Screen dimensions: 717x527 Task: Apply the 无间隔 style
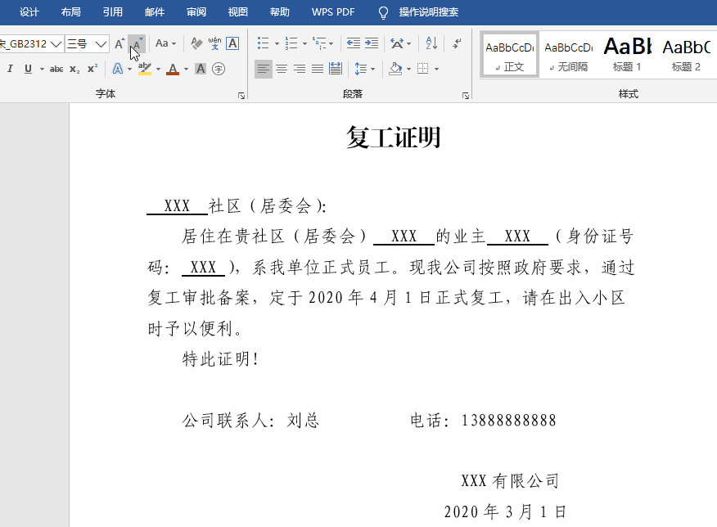[x=569, y=55]
